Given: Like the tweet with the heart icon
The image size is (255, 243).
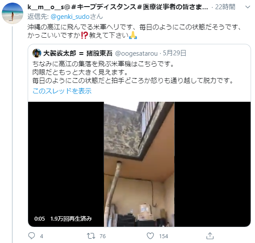Looking at the screenshot, I should [x=150, y=236].
